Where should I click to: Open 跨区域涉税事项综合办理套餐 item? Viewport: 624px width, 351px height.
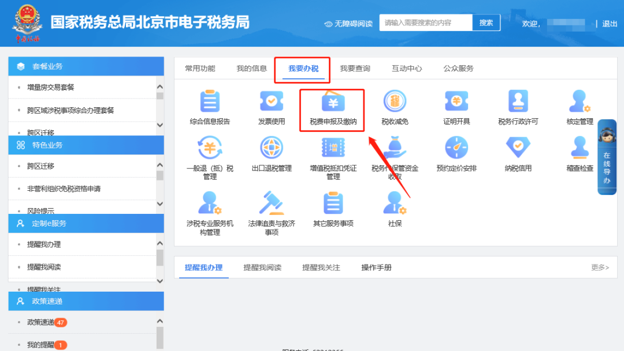pyautogui.click(x=70, y=110)
